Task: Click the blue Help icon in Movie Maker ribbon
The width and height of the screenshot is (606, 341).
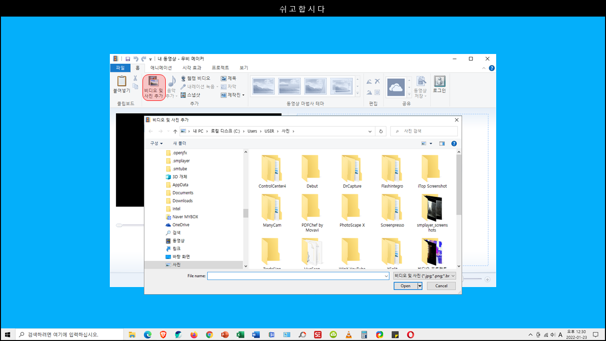Action: tap(492, 68)
